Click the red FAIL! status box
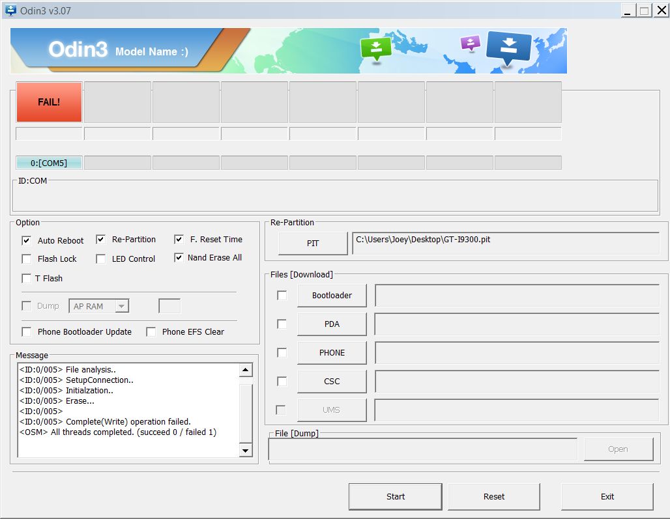Screen dimensions: 670x519 click(49, 102)
